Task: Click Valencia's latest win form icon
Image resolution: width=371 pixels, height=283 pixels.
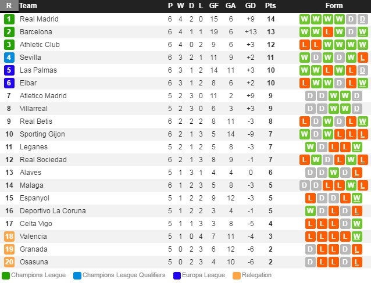Action: [x=362, y=237]
